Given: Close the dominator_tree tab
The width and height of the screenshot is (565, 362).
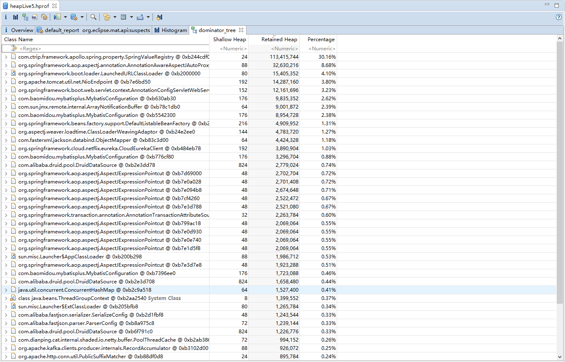Looking at the screenshot, I should 241,30.
